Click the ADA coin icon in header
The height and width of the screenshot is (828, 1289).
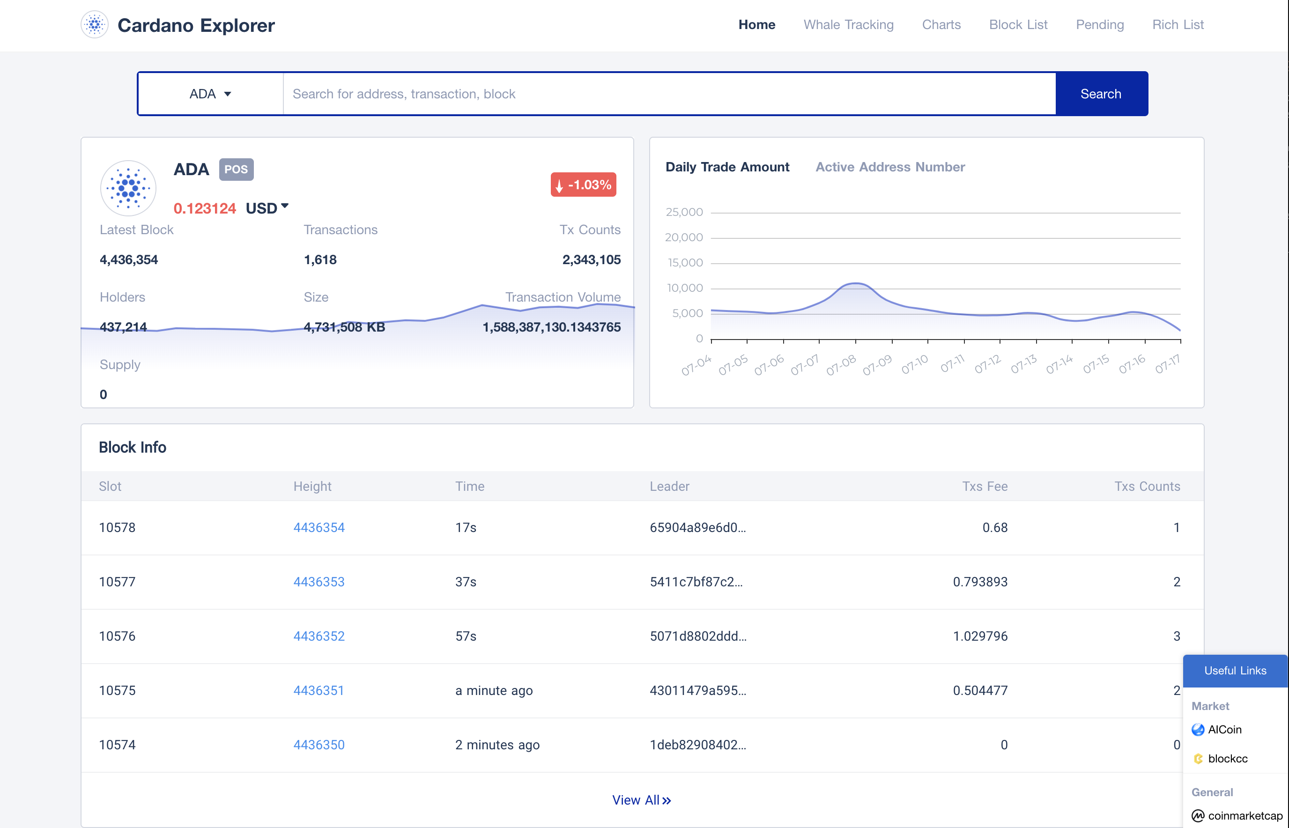pyautogui.click(x=94, y=25)
